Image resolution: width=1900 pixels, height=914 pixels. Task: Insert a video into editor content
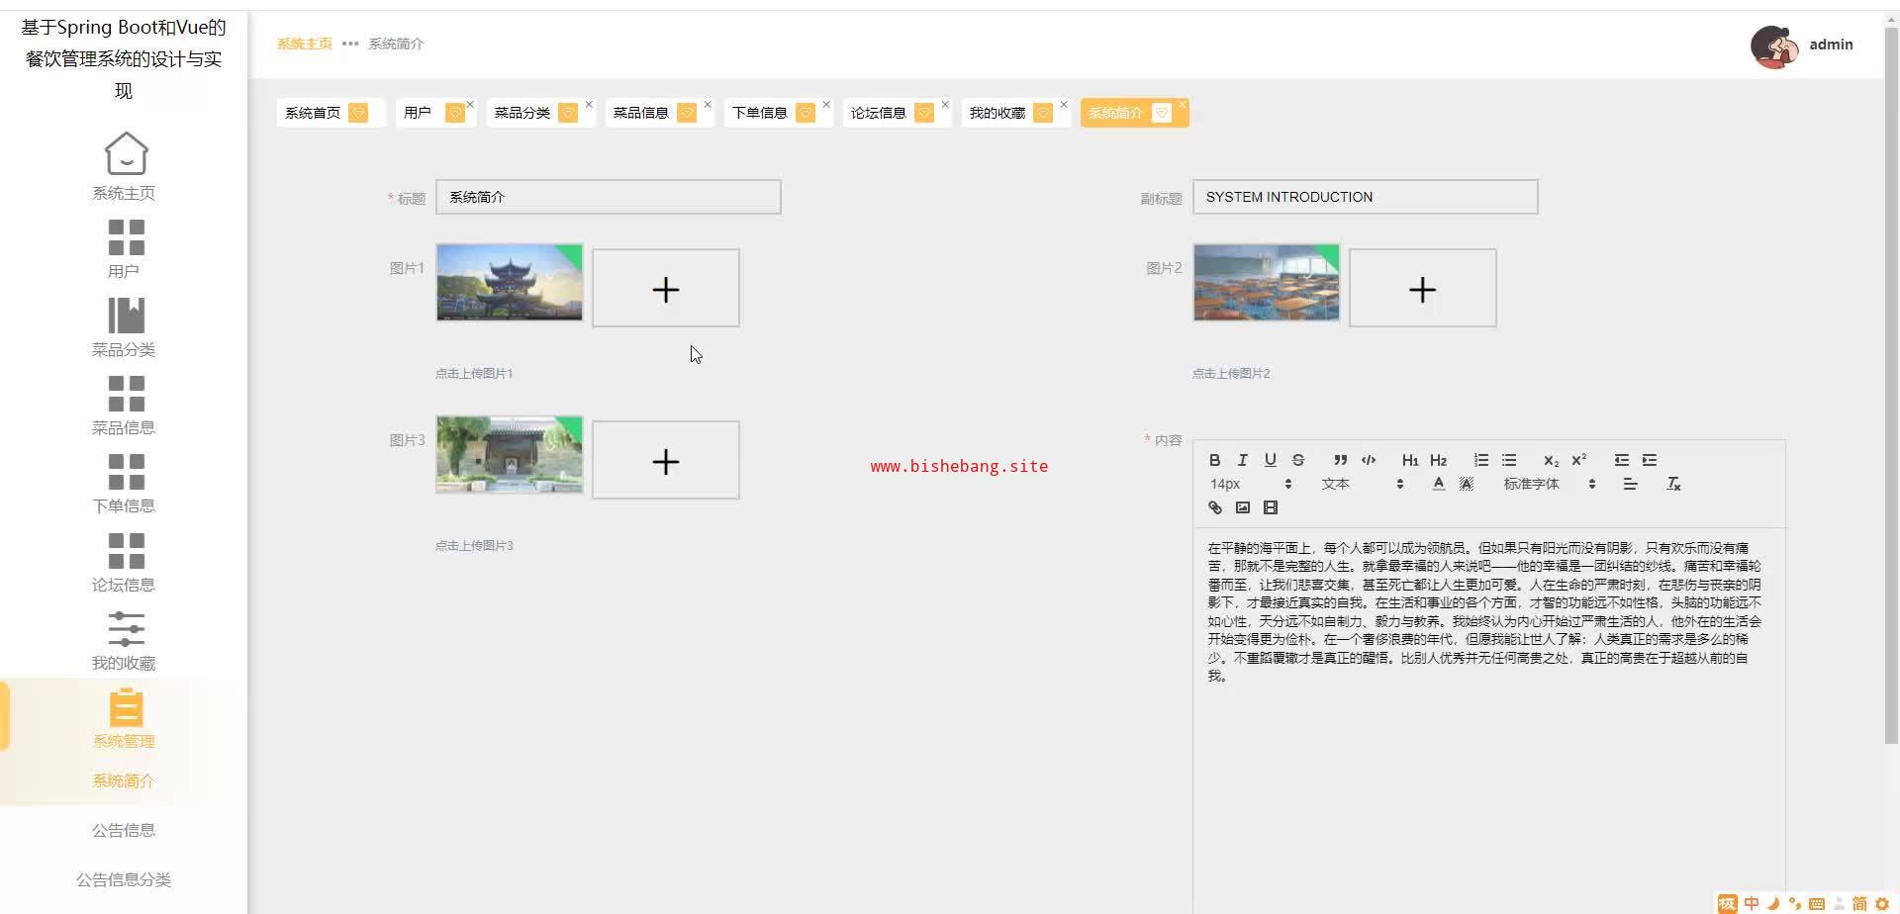click(1271, 507)
